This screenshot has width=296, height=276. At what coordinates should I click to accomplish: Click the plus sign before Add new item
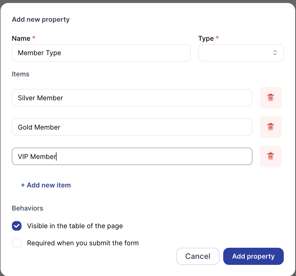23,185
